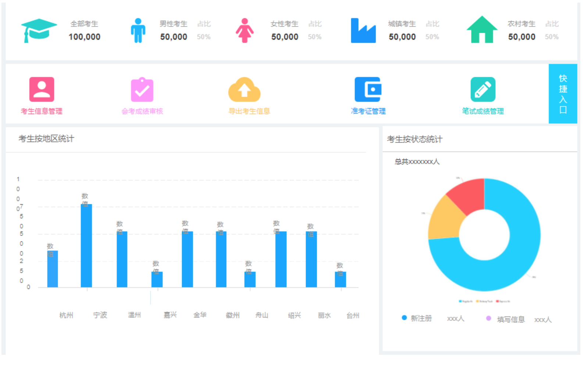Click the 准考证管理 text link

(x=368, y=111)
